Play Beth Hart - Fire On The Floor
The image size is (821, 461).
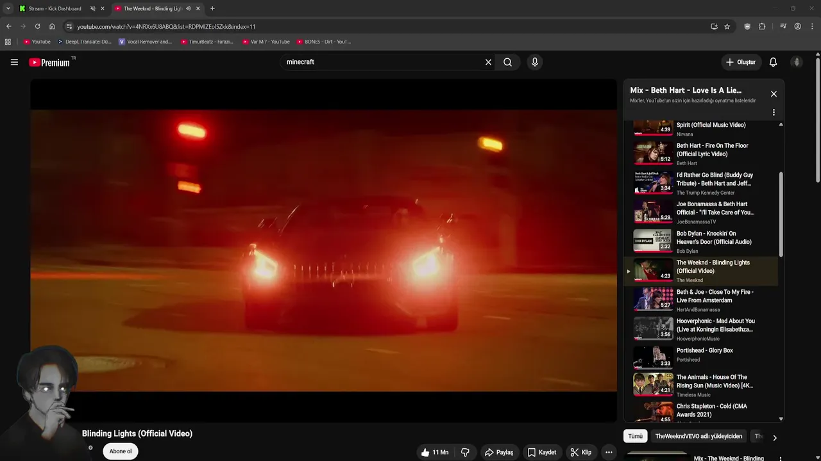(x=702, y=154)
